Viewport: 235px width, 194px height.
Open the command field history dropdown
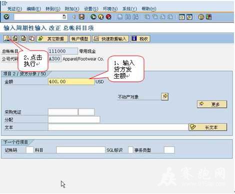(64, 16)
